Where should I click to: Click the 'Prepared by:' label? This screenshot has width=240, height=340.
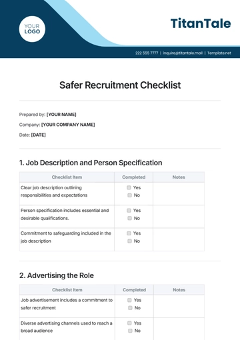tap(32, 115)
